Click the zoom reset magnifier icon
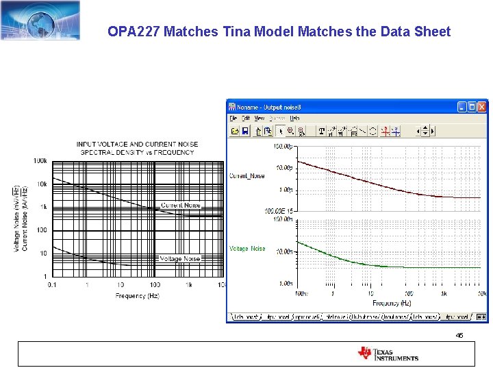This screenshot has width=493, height=370. 301,131
